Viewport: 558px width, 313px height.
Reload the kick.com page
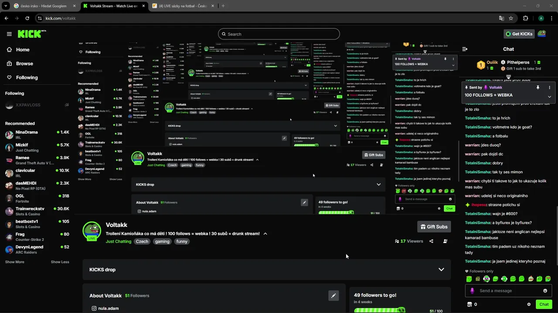pyautogui.click(x=27, y=18)
